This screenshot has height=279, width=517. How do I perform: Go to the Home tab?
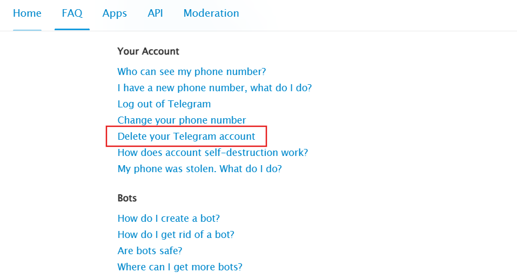27,13
